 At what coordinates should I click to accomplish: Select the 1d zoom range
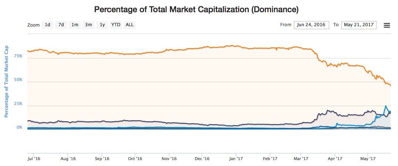pyautogui.click(x=47, y=25)
